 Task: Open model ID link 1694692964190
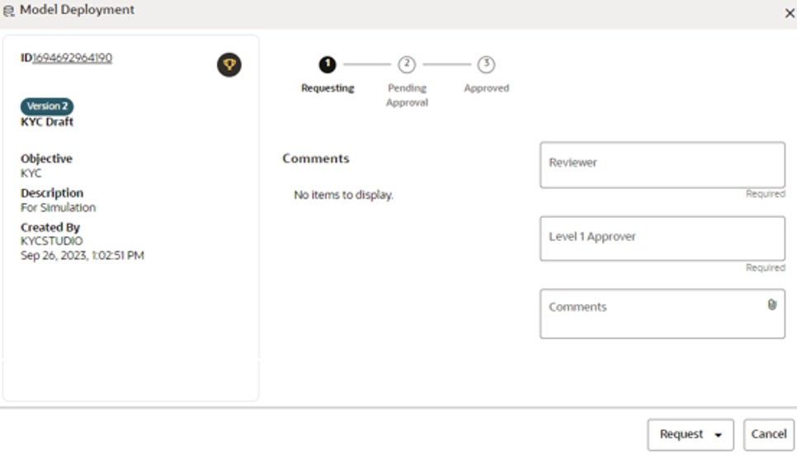[72, 58]
